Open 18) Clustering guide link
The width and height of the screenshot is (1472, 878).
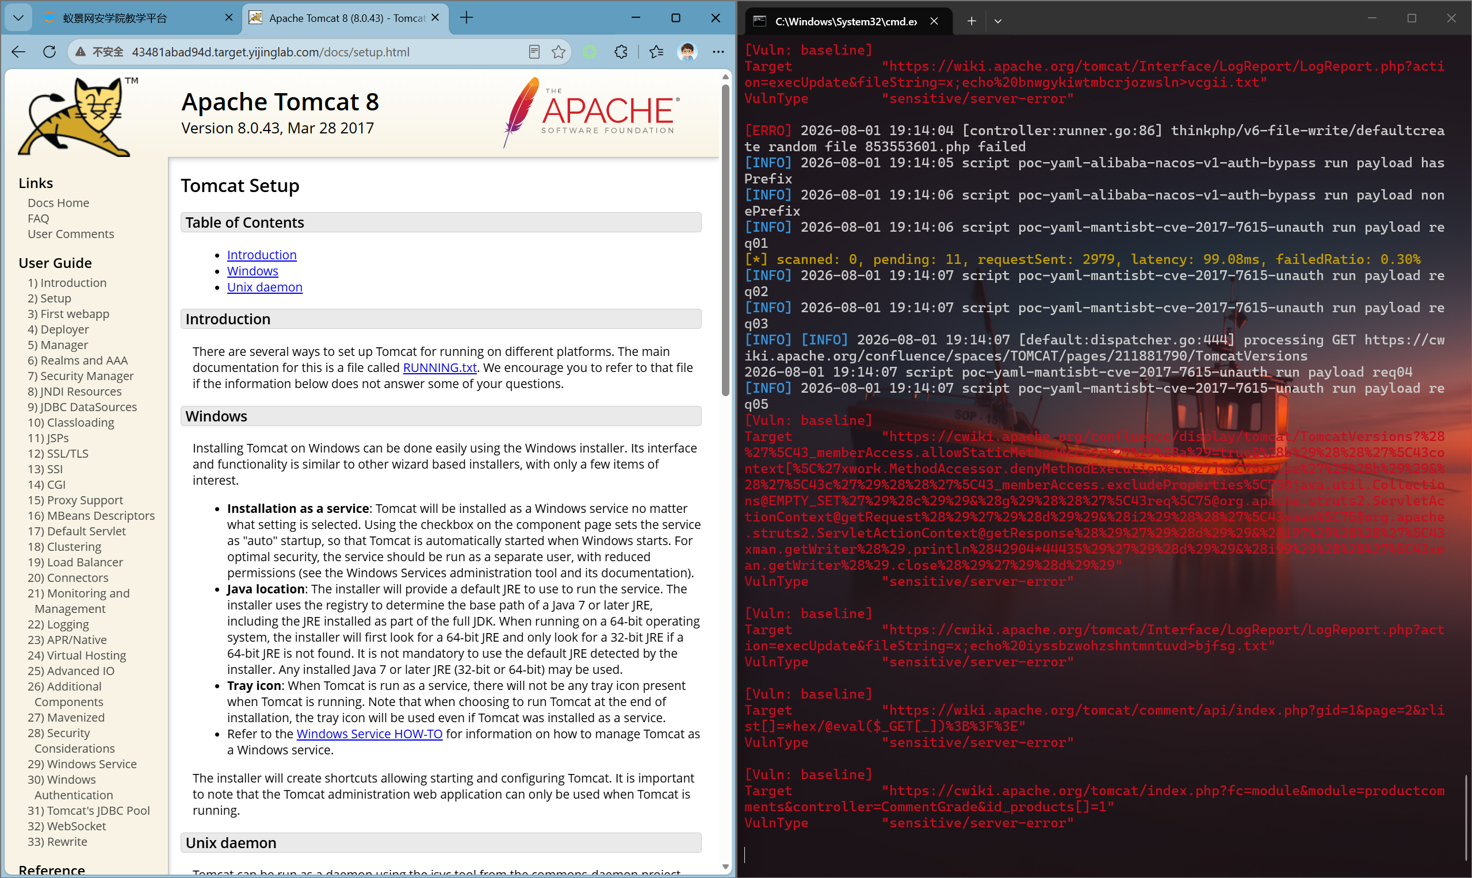[x=64, y=547]
